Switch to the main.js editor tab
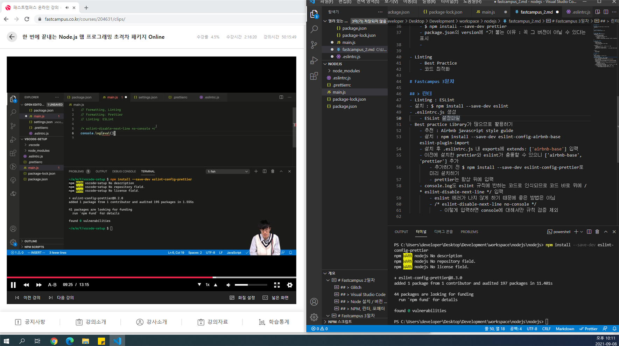 (488, 12)
